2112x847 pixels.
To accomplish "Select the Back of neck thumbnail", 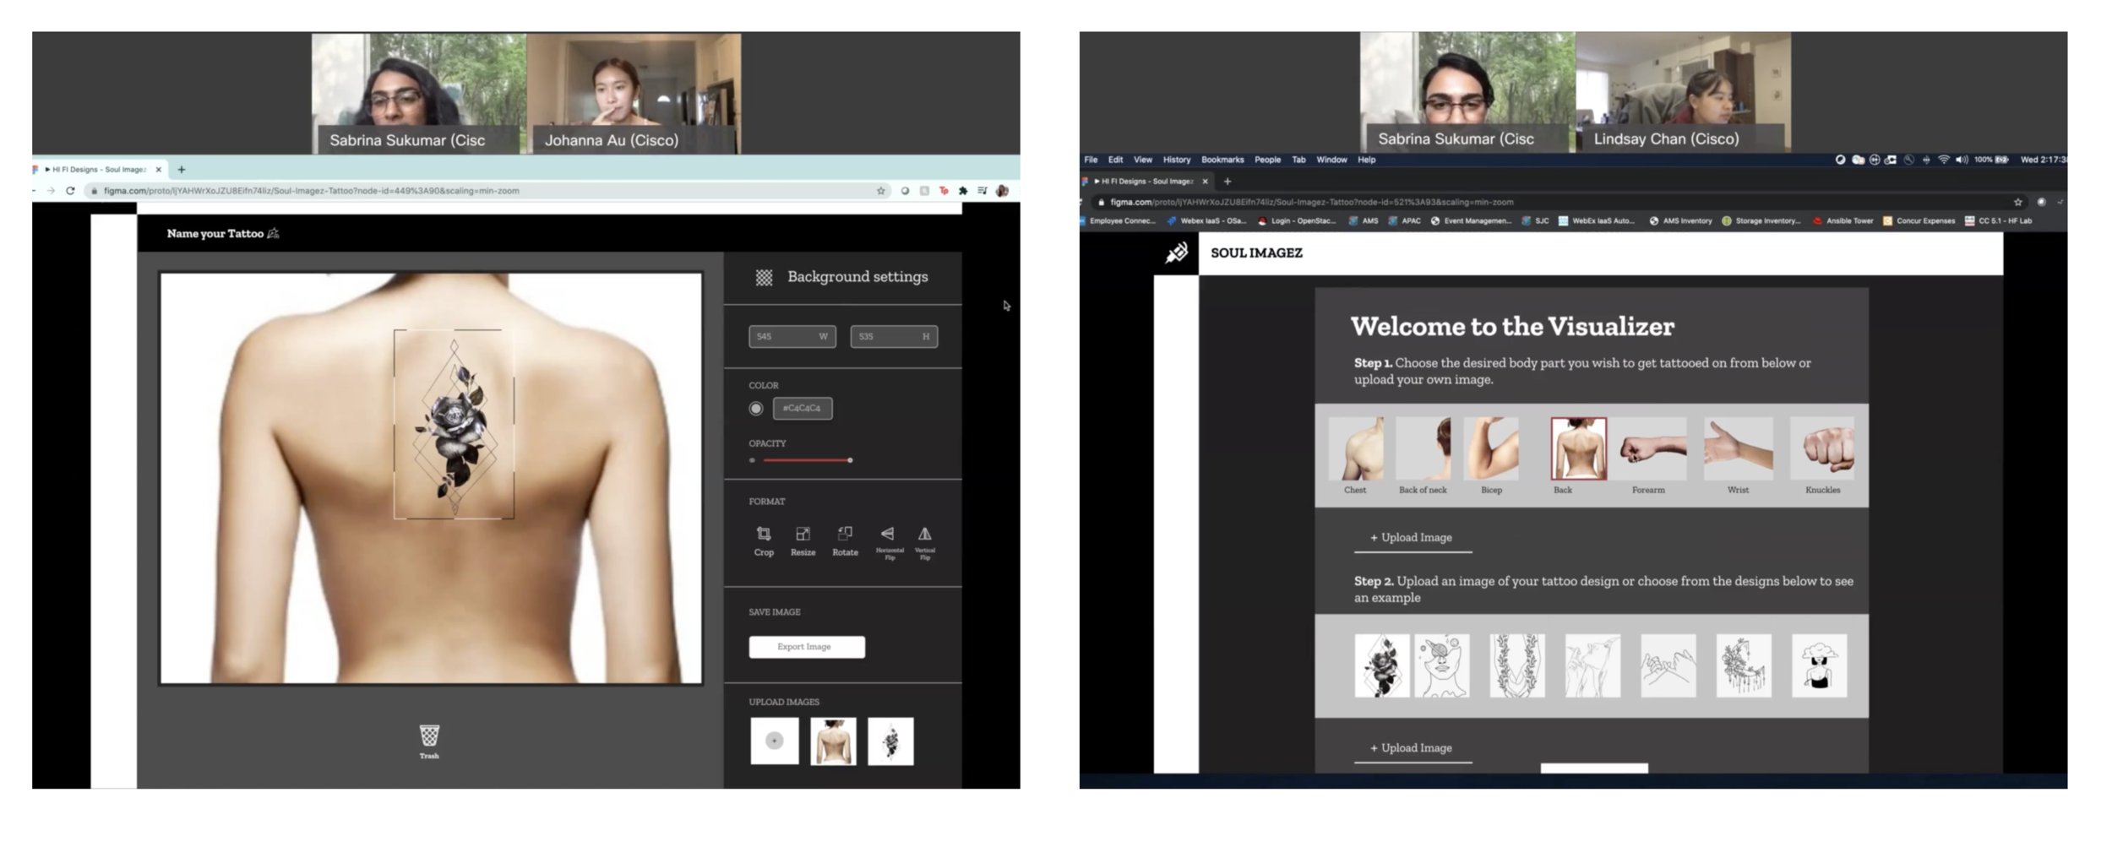I will click(x=1423, y=449).
